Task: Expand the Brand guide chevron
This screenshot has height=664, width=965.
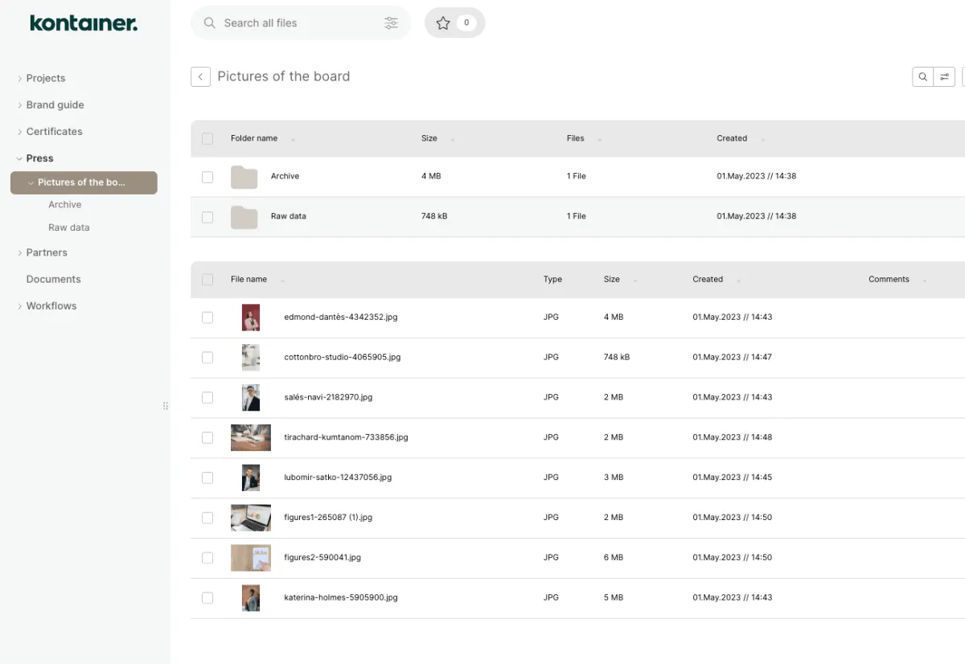Action: point(19,105)
